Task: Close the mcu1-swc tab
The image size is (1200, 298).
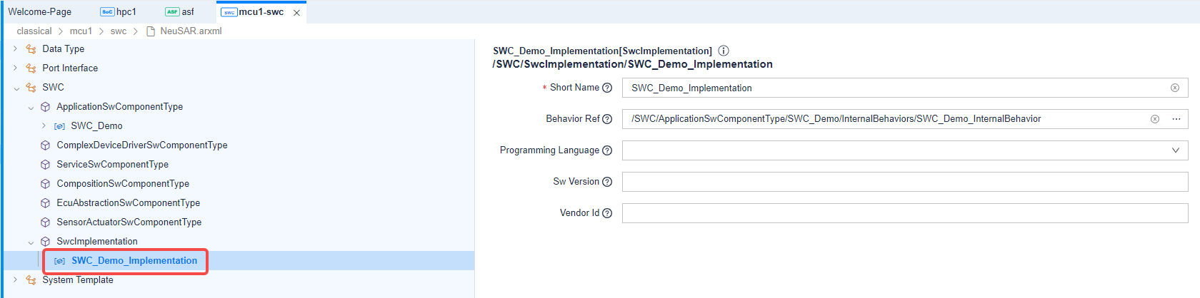Action: [x=296, y=13]
